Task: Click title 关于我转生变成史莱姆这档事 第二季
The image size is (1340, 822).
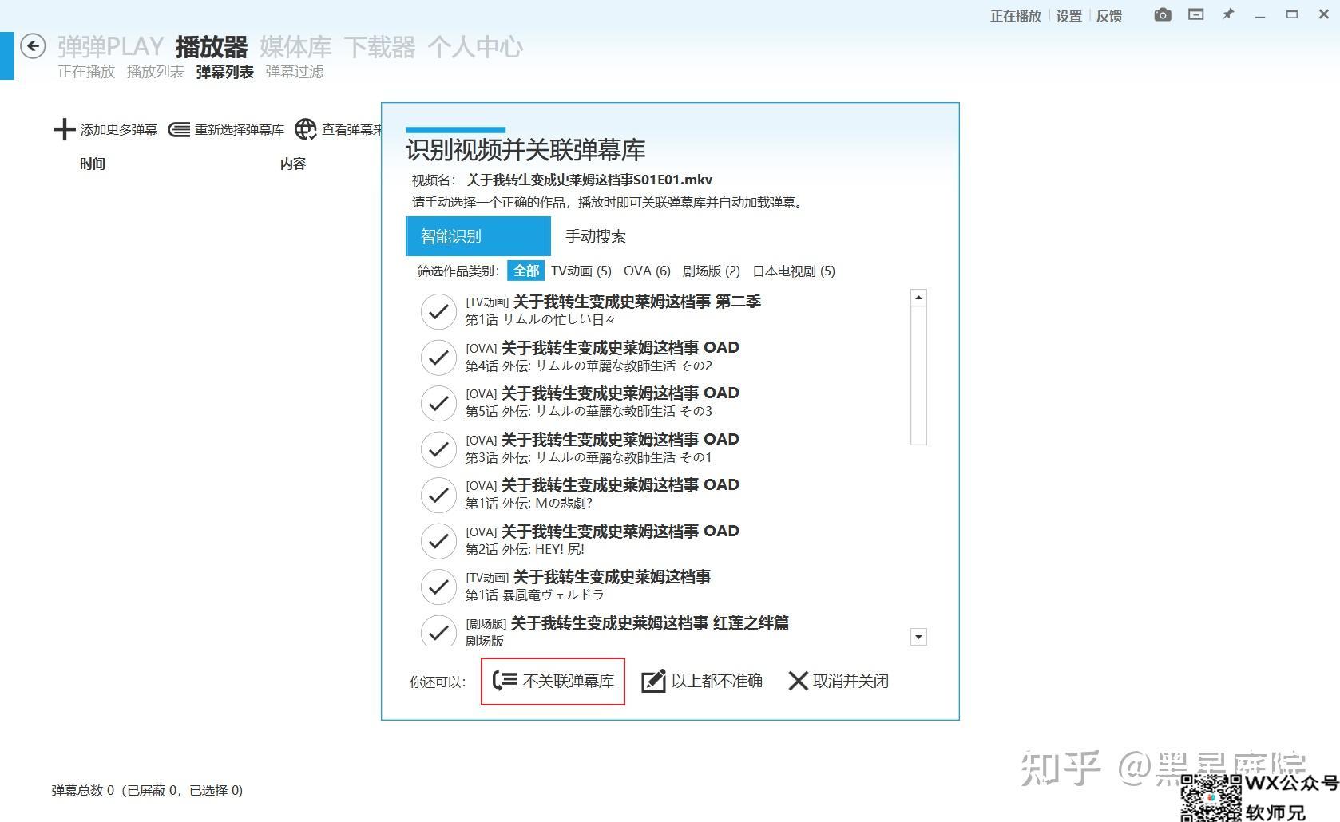Action: [636, 301]
